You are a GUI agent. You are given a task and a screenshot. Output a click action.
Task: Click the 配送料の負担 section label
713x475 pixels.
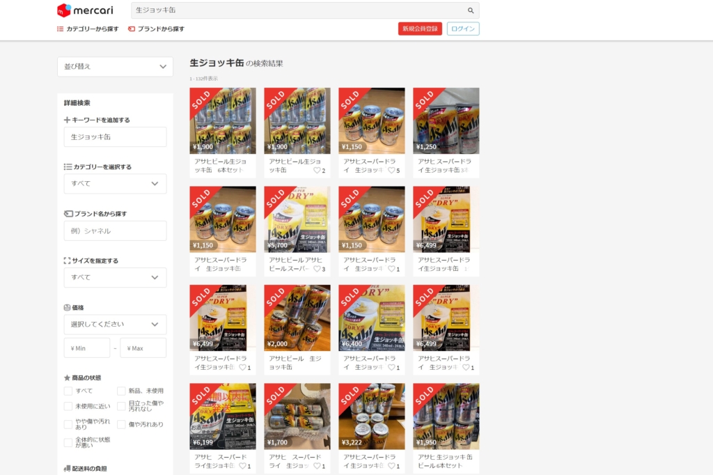(x=86, y=469)
